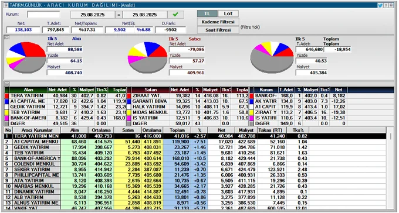Sort main table by No header
This screenshot has height=213, width=399.
[8, 130]
